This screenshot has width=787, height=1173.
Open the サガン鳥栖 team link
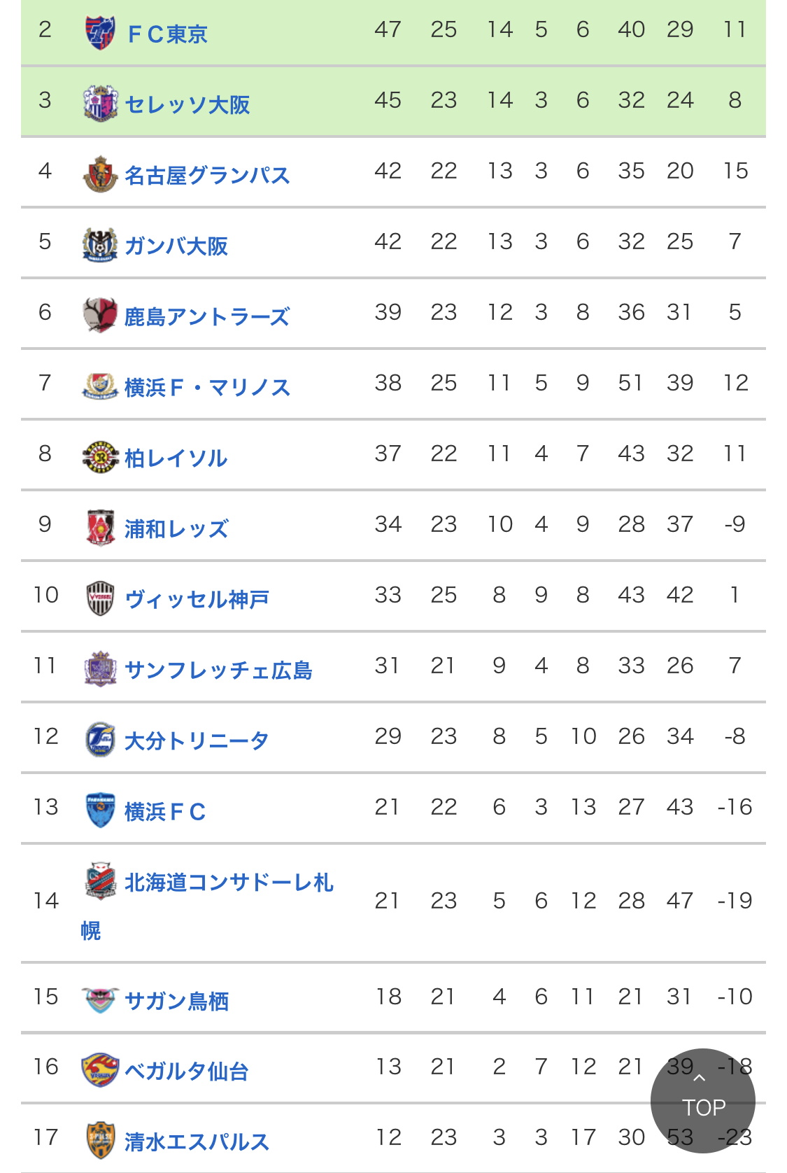click(176, 1001)
